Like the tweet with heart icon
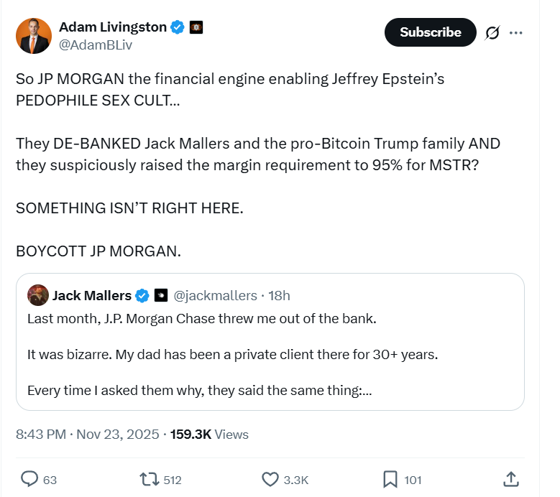 click(x=270, y=479)
